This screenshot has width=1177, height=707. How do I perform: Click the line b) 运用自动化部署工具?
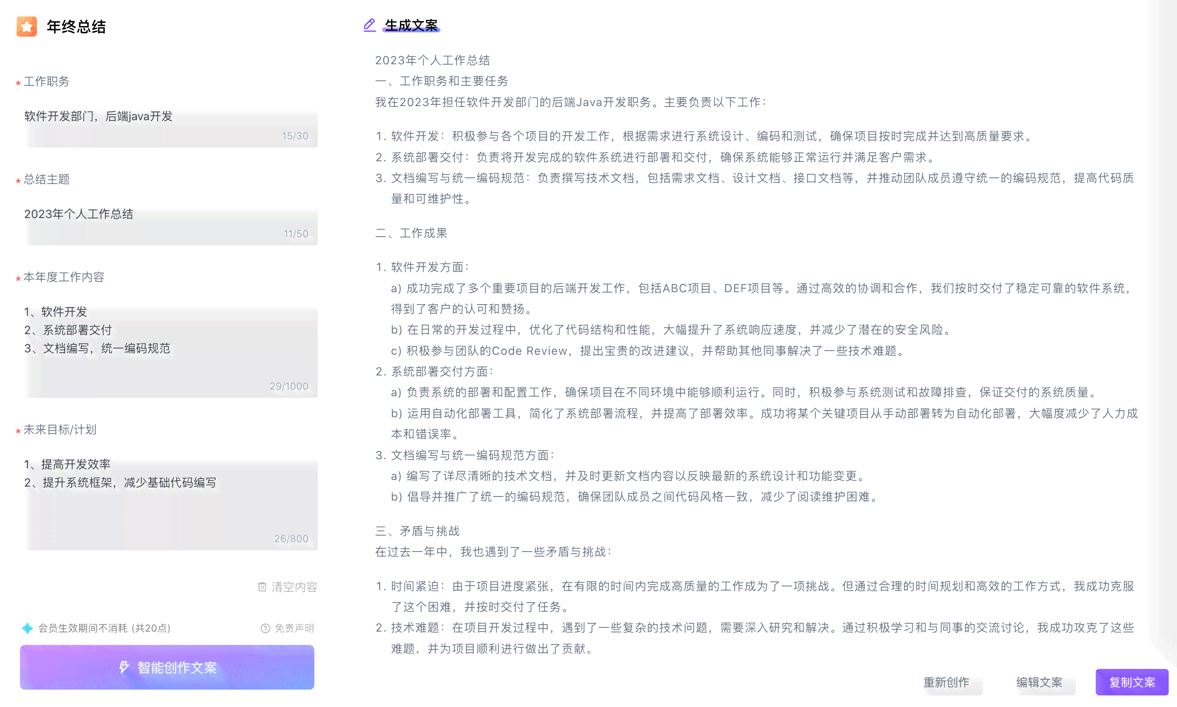pyautogui.click(x=765, y=424)
